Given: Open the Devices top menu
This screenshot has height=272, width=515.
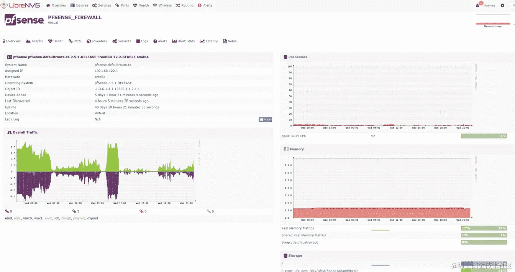Looking at the screenshot, I should (x=79, y=5).
